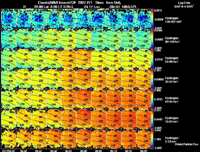Select the 35-55 keV image panel at 04:57
200x152 pixels.
click(68, 79)
